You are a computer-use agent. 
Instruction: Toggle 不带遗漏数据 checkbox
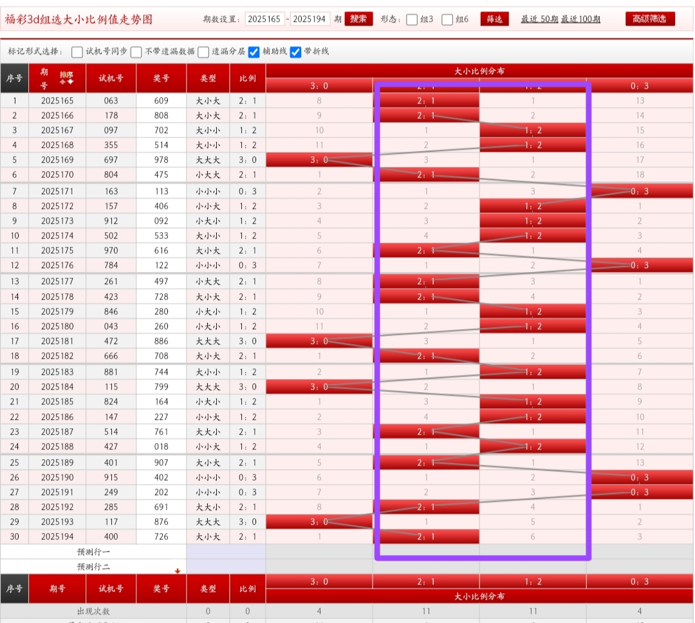point(136,51)
